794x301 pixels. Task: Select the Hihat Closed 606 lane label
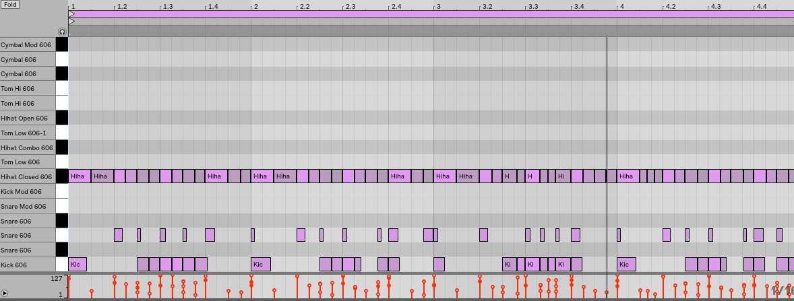27,177
